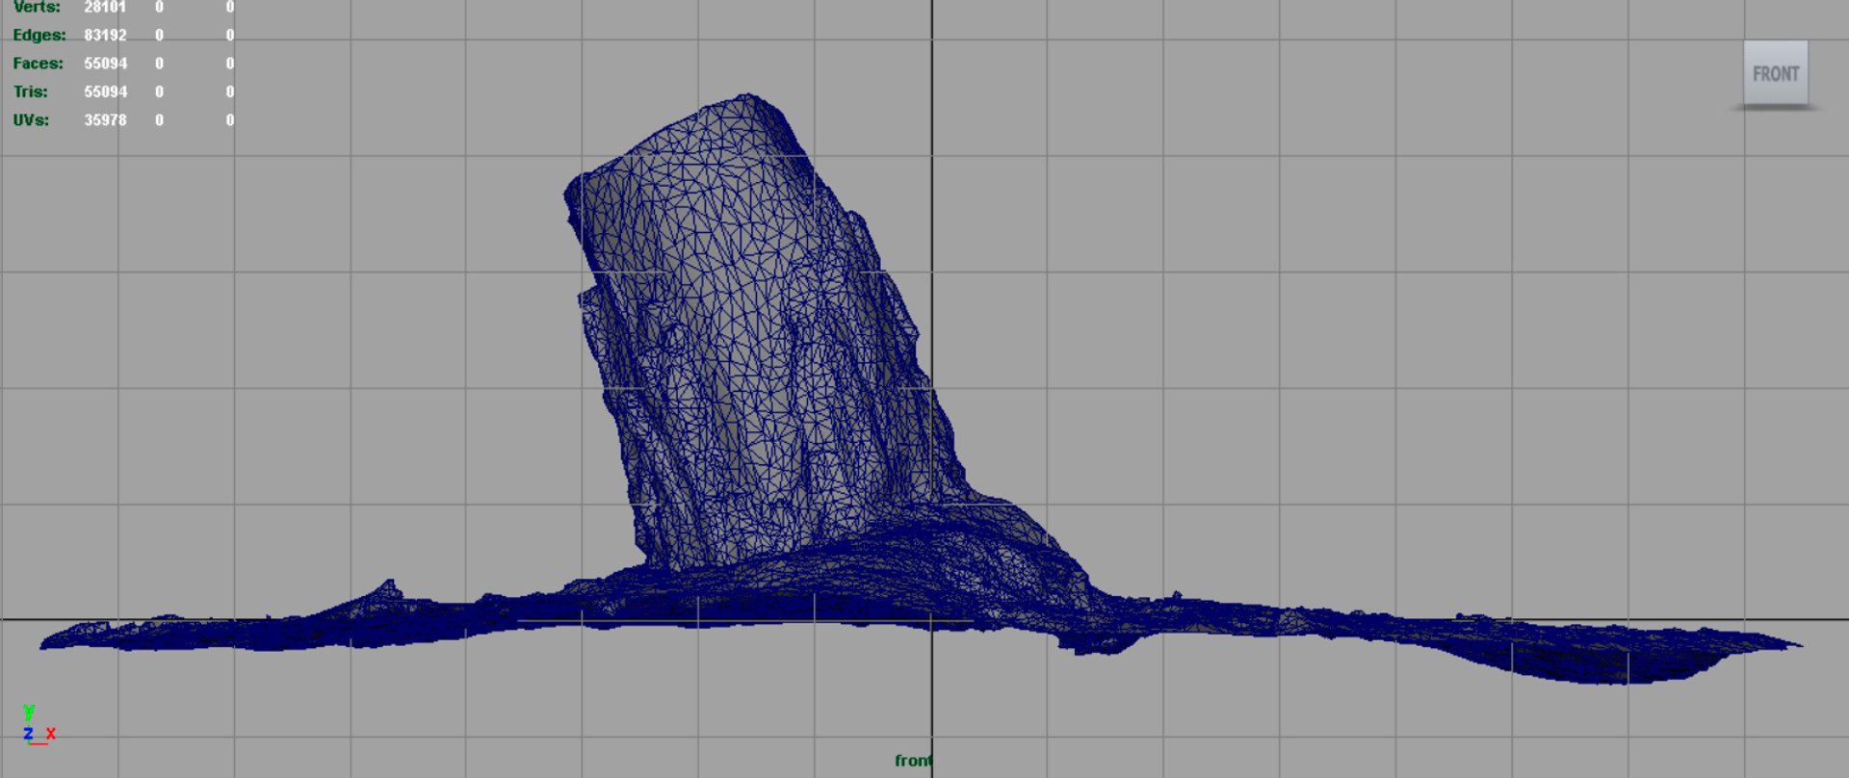Click the 'front' camera name label
Screen dimensions: 1849x778
(913, 761)
